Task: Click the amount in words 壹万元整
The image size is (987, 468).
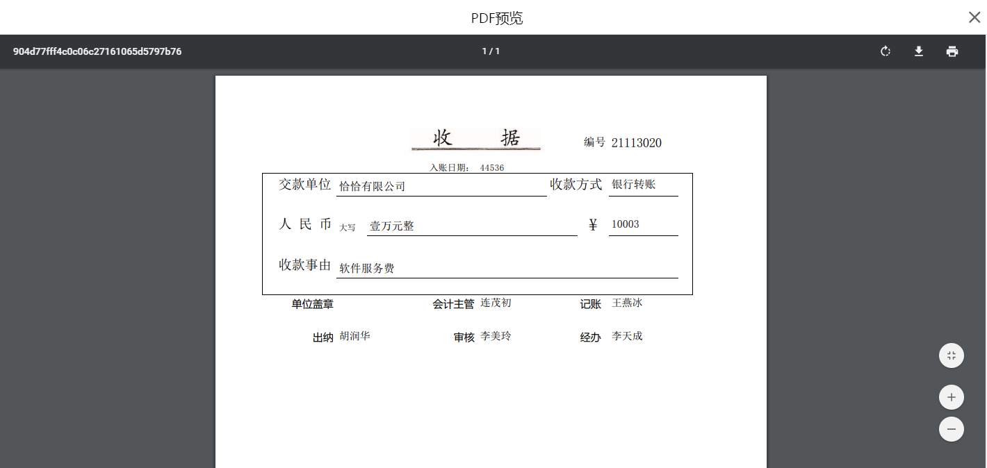Action: pos(391,226)
